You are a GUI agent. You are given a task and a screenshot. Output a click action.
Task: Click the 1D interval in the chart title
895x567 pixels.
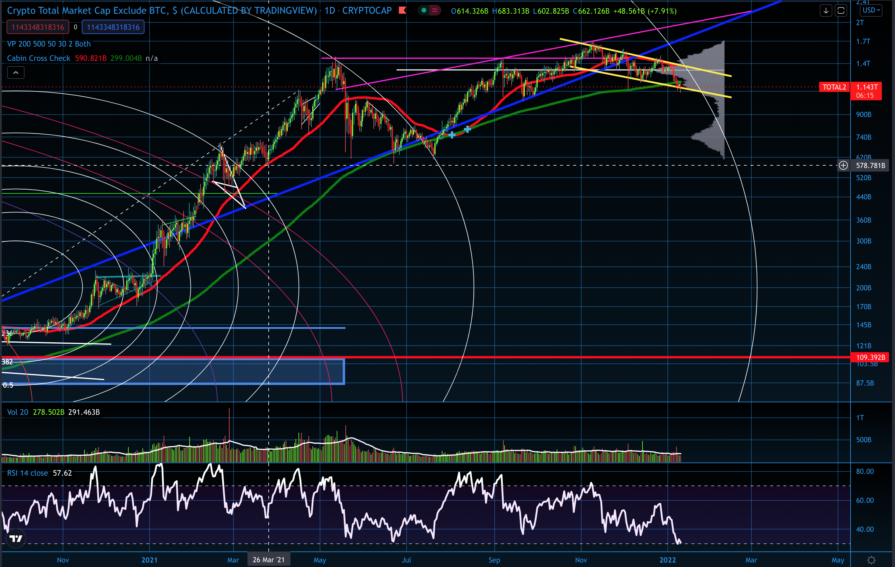pos(329,10)
